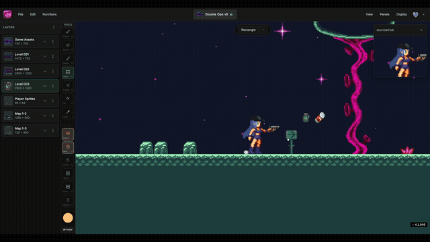The height and width of the screenshot is (242, 430).
Task: Open Map 1-2 more options menu
Action: (x=53, y=116)
